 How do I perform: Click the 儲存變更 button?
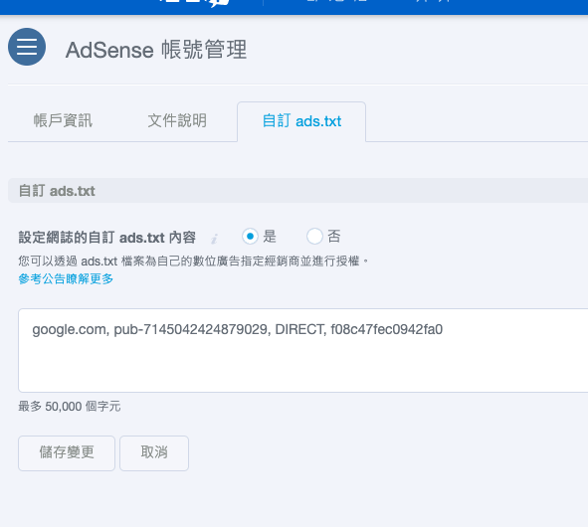click(x=67, y=452)
